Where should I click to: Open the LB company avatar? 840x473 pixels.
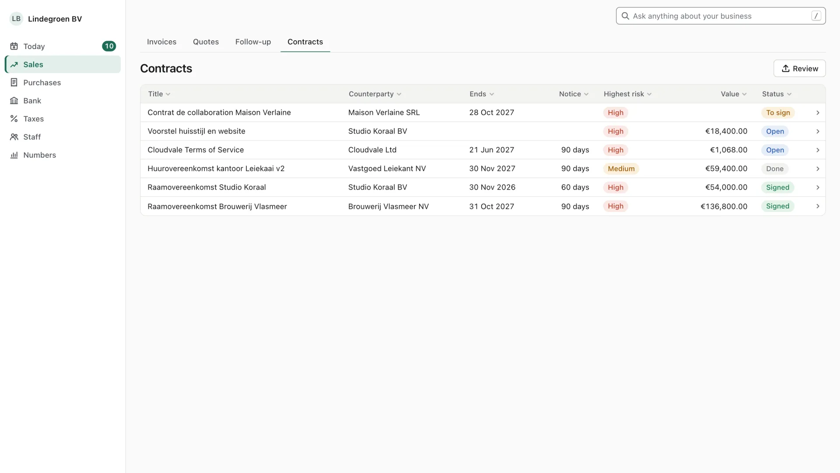[x=16, y=19]
